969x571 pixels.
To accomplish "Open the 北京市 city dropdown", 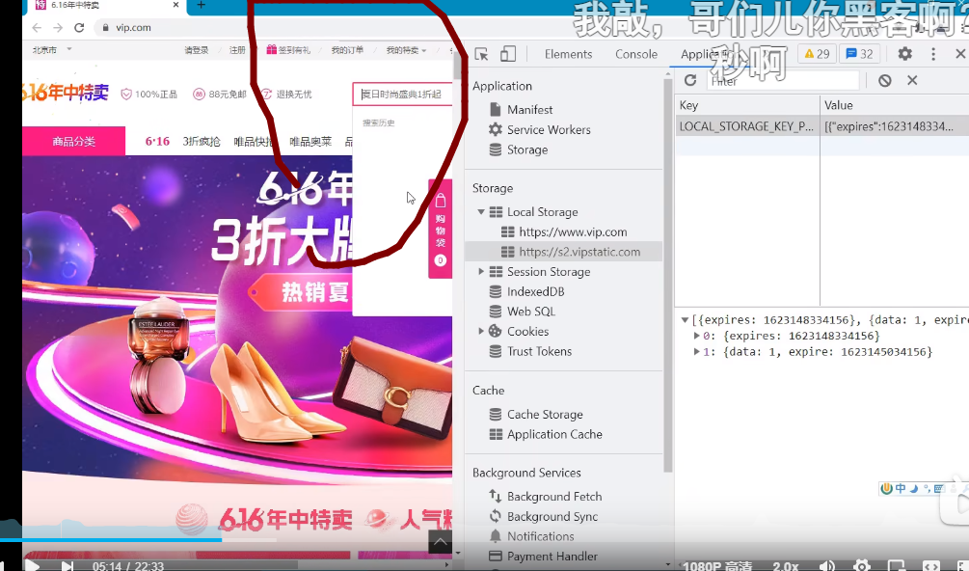I will click(x=52, y=49).
